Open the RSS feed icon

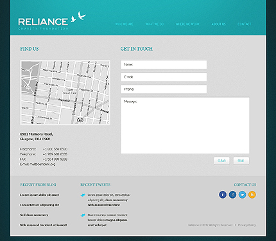tap(252, 195)
